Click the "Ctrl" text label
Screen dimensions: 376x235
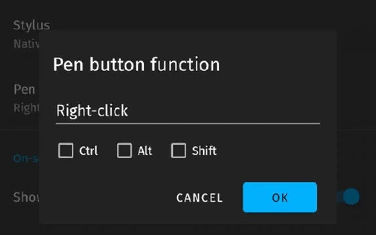(x=89, y=151)
